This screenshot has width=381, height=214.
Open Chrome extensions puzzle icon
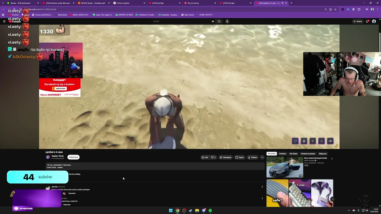tap(359, 9)
